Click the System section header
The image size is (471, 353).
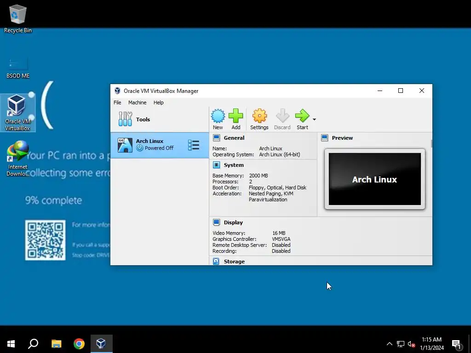[234, 165]
